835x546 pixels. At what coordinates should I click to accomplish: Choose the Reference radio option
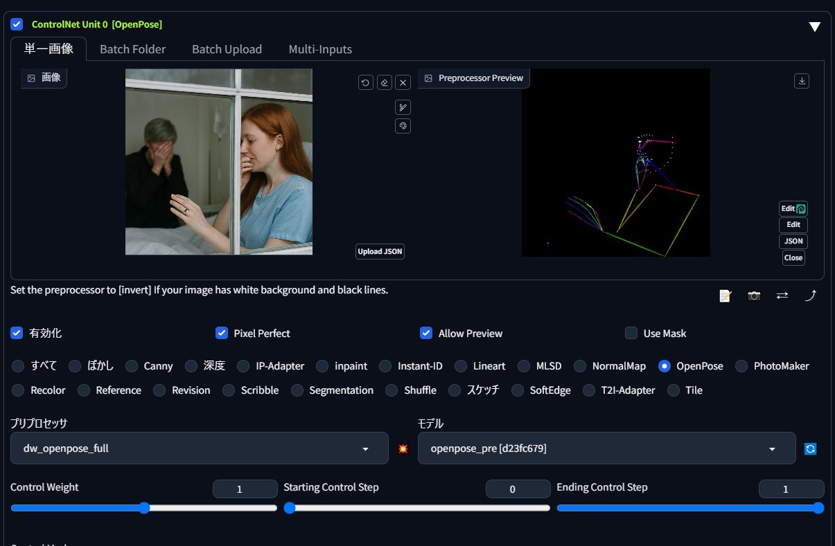pos(84,390)
